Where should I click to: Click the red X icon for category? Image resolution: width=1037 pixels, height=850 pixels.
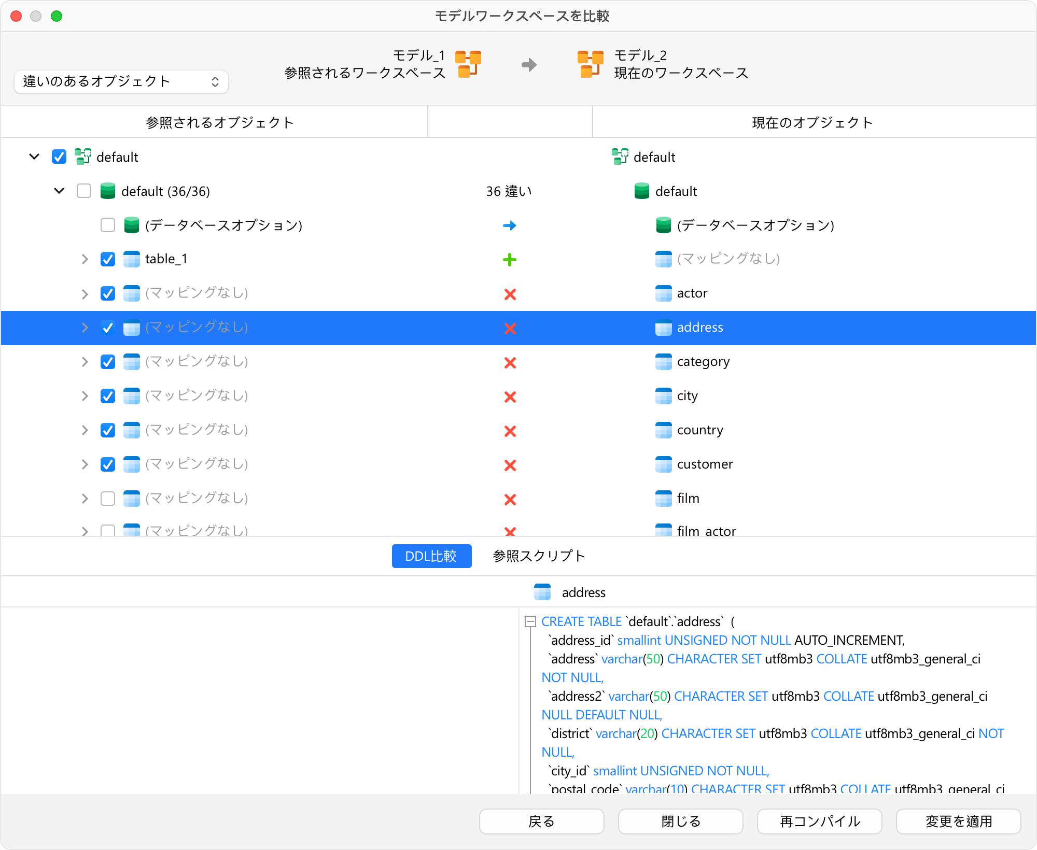(510, 363)
